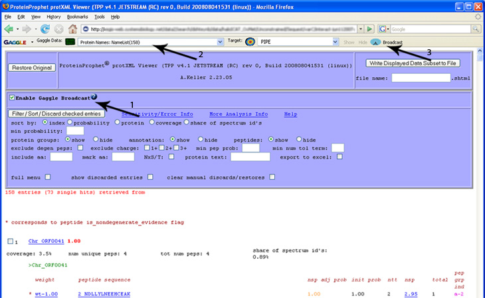Screen dimensions: 485x298
Task: Check exclude charge 2+ checkbox
Action: pos(161,148)
